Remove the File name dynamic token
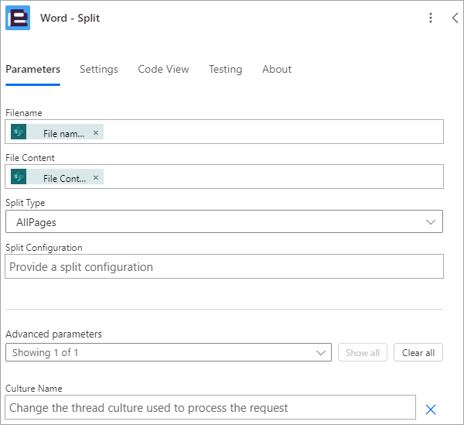The width and height of the screenshot is (464, 425). [96, 132]
